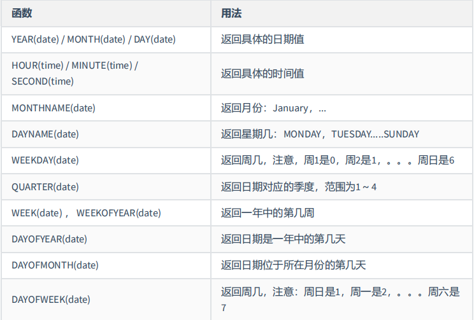The width and height of the screenshot is (474, 320).
Task: Click the 函数 column header
Action: tap(22, 13)
